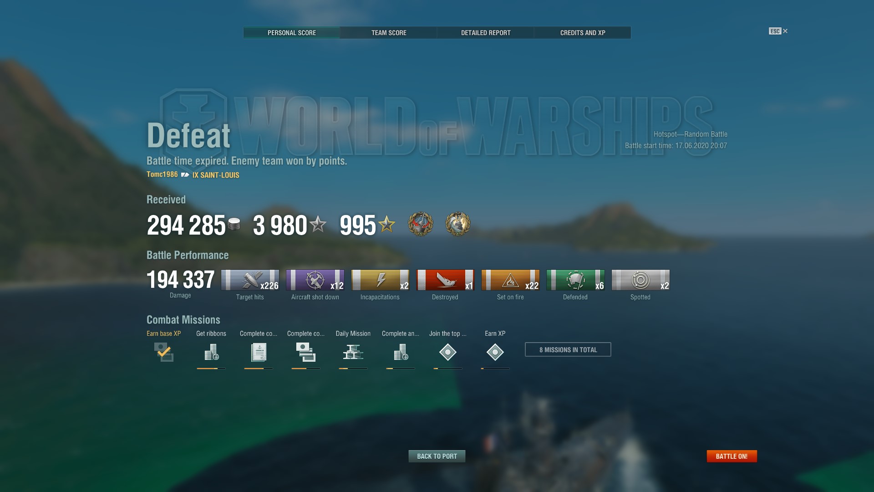The image size is (874, 492).
Task: Click the Back to Port button
Action: (x=437, y=456)
